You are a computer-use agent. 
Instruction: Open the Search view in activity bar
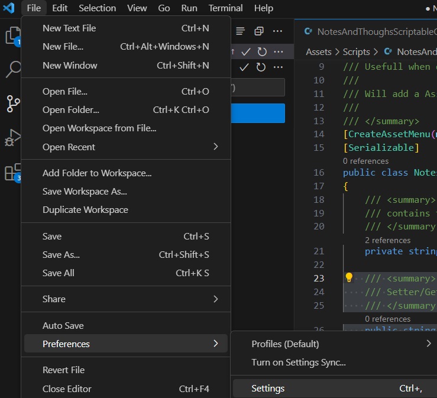pyautogui.click(x=12, y=70)
